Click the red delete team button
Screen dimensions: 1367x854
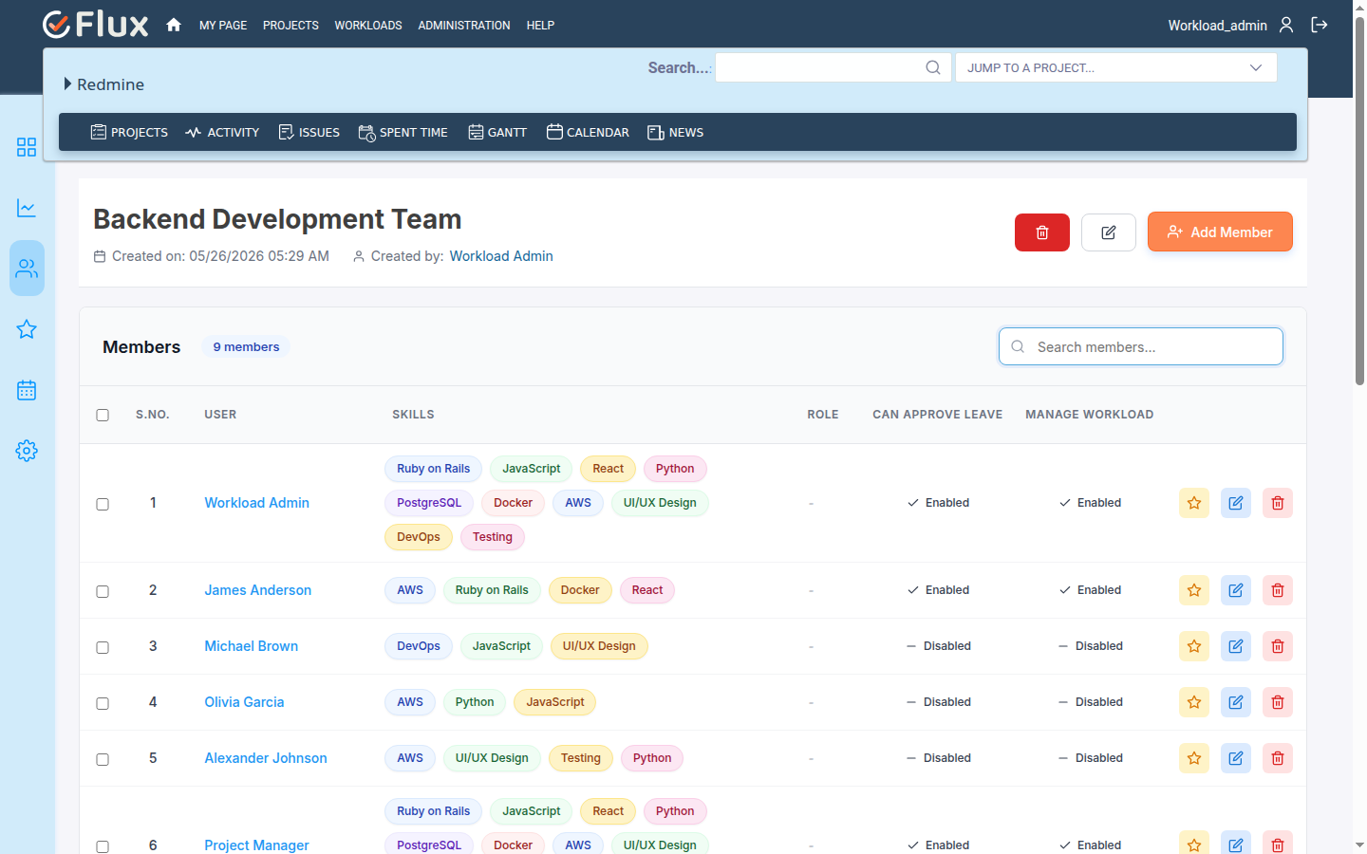pyautogui.click(x=1042, y=232)
